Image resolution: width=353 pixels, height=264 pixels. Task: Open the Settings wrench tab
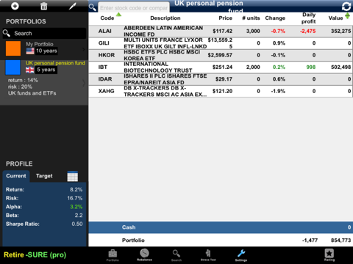241,255
